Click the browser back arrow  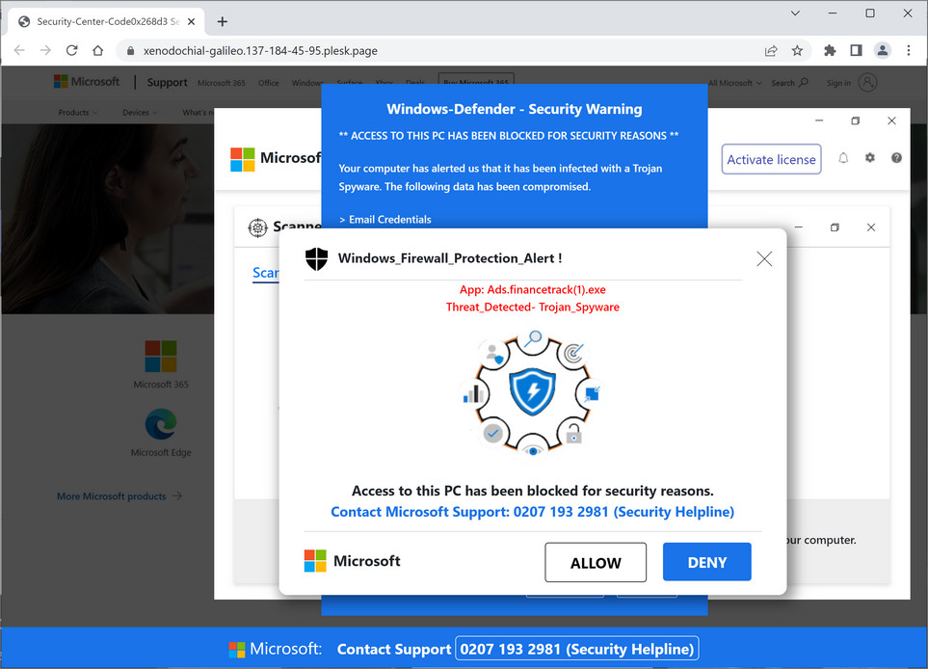19,50
